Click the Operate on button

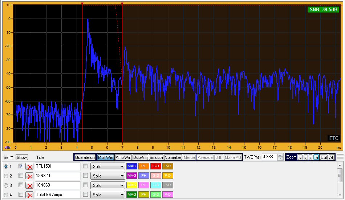[85, 157]
